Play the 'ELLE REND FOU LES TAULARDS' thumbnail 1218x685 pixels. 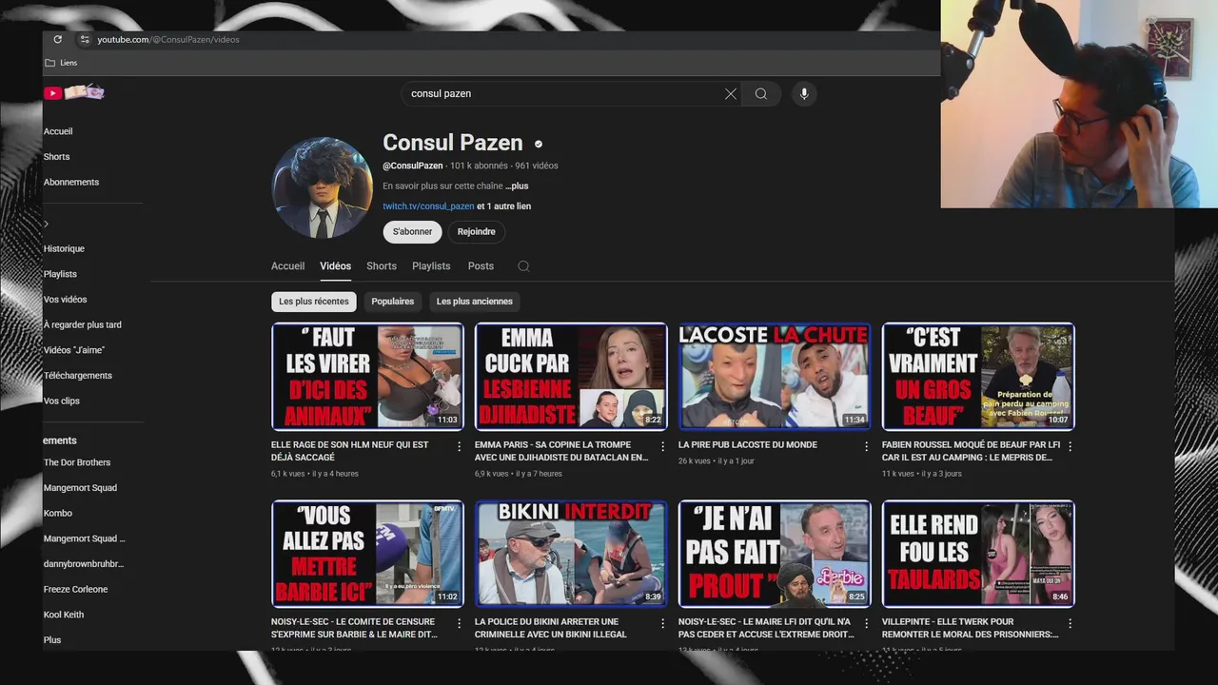coord(978,554)
